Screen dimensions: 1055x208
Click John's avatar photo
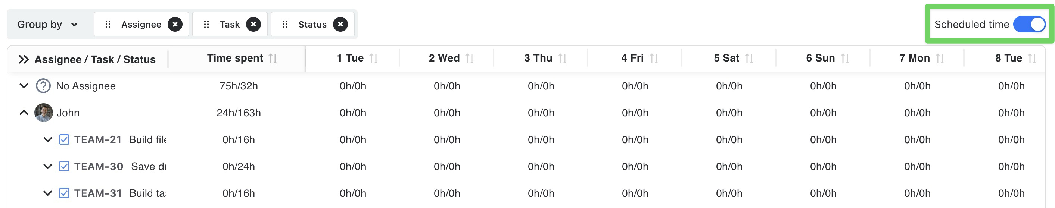pyautogui.click(x=43, y=113)
